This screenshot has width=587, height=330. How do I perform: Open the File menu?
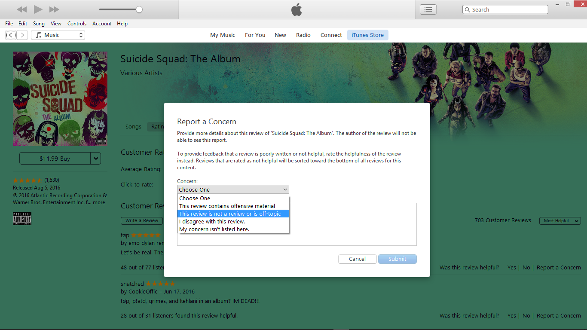pyautogui.click(x=9, y=24)
